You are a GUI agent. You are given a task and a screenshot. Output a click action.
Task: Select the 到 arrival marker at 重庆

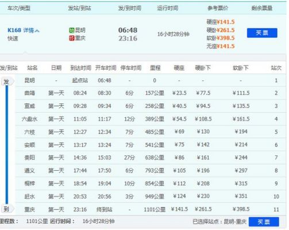[7, 209]
